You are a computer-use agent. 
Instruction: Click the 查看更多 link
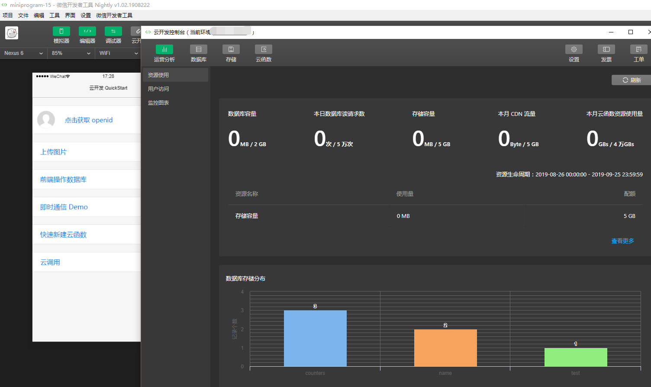click(x=622, y=241)
